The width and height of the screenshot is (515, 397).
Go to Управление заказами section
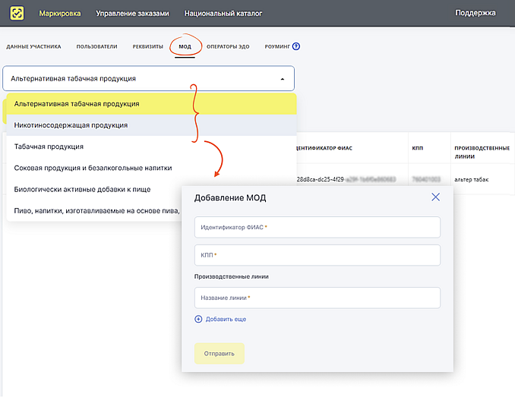pyautogui.click(x=128, y=13)
